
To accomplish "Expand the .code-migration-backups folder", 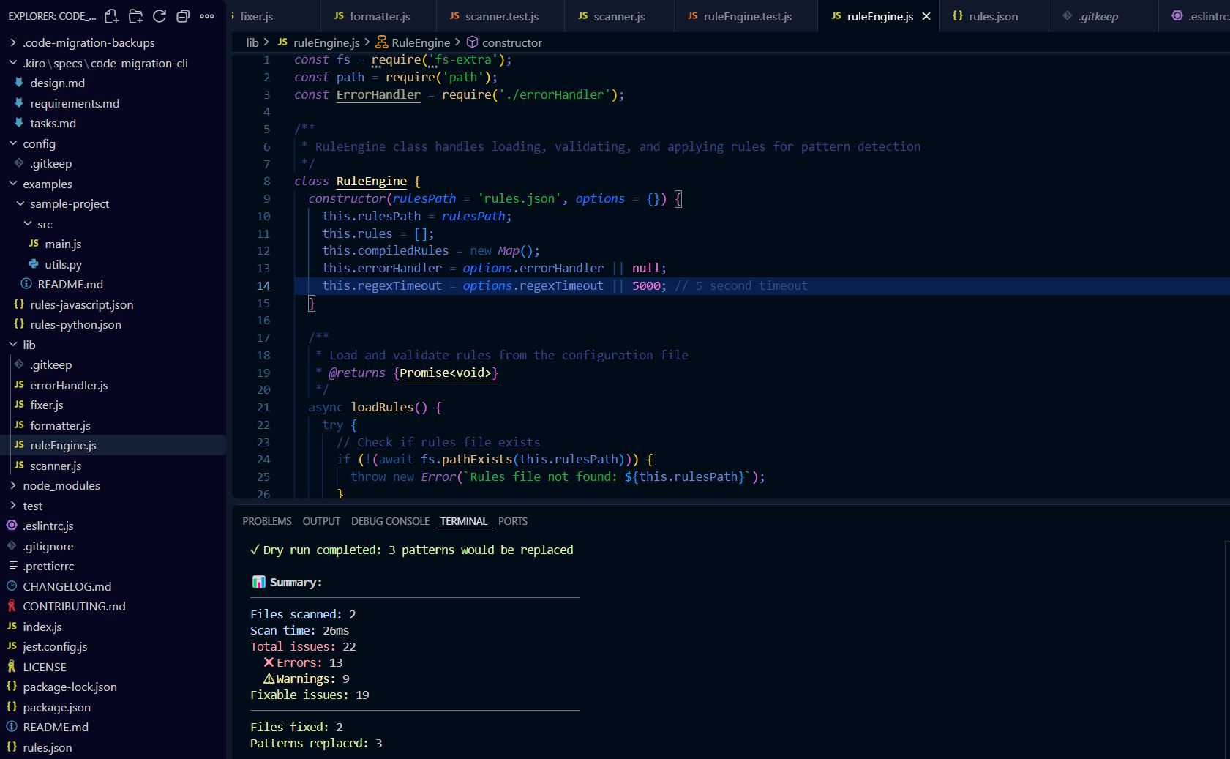I will (88, 43).
